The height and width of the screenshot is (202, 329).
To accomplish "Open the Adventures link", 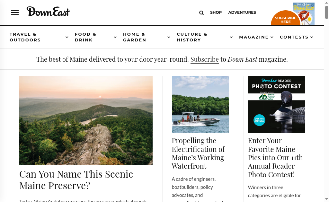I will click(x=242, y=13).
